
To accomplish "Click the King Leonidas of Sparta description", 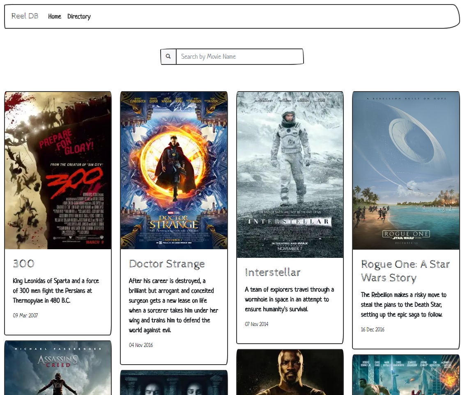I will (x=56, y=291).
